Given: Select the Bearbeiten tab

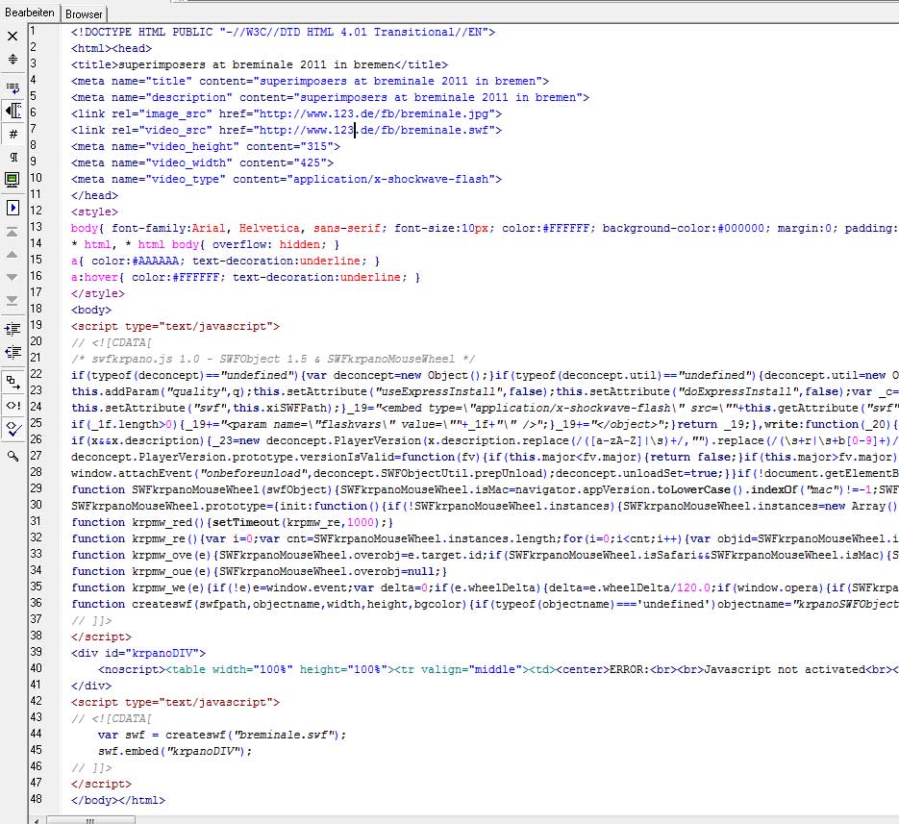Looking at the screenshot, I should click(30, 13).
